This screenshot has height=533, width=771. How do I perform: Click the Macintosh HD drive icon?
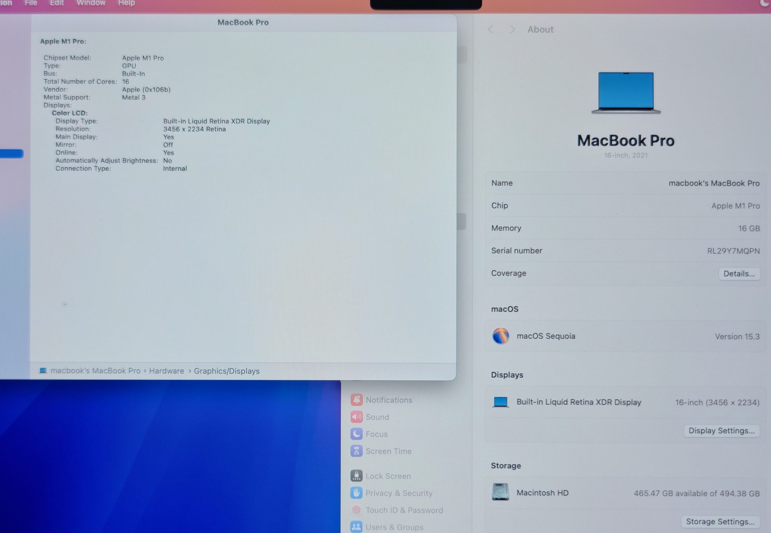click(x=500, y=492)
